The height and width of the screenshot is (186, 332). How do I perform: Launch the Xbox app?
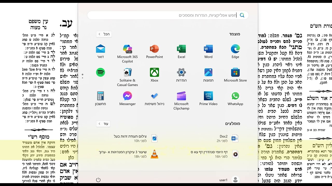tap(154, 75)
